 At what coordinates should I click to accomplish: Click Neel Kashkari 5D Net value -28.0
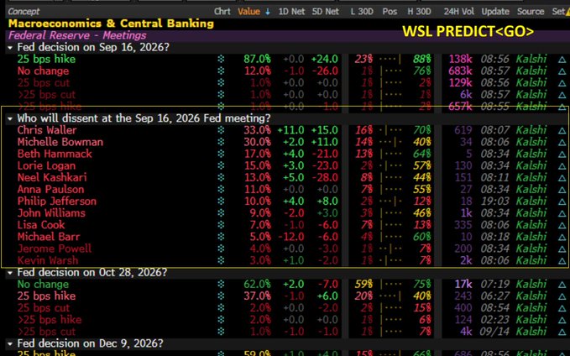tap(325, 177)
